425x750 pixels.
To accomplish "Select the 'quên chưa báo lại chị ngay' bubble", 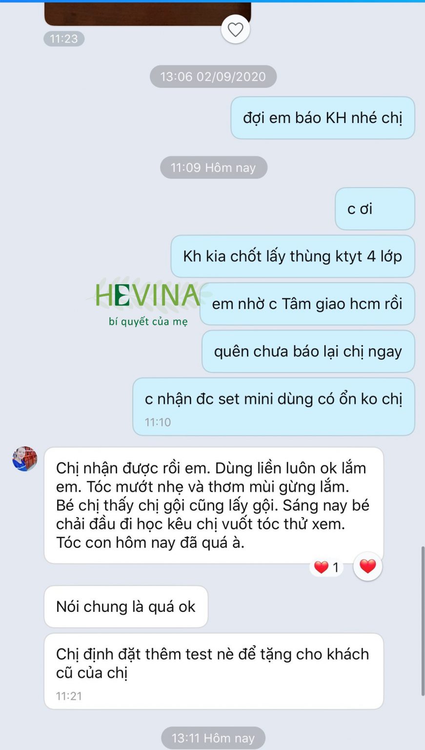I will (x=308, y=352).
